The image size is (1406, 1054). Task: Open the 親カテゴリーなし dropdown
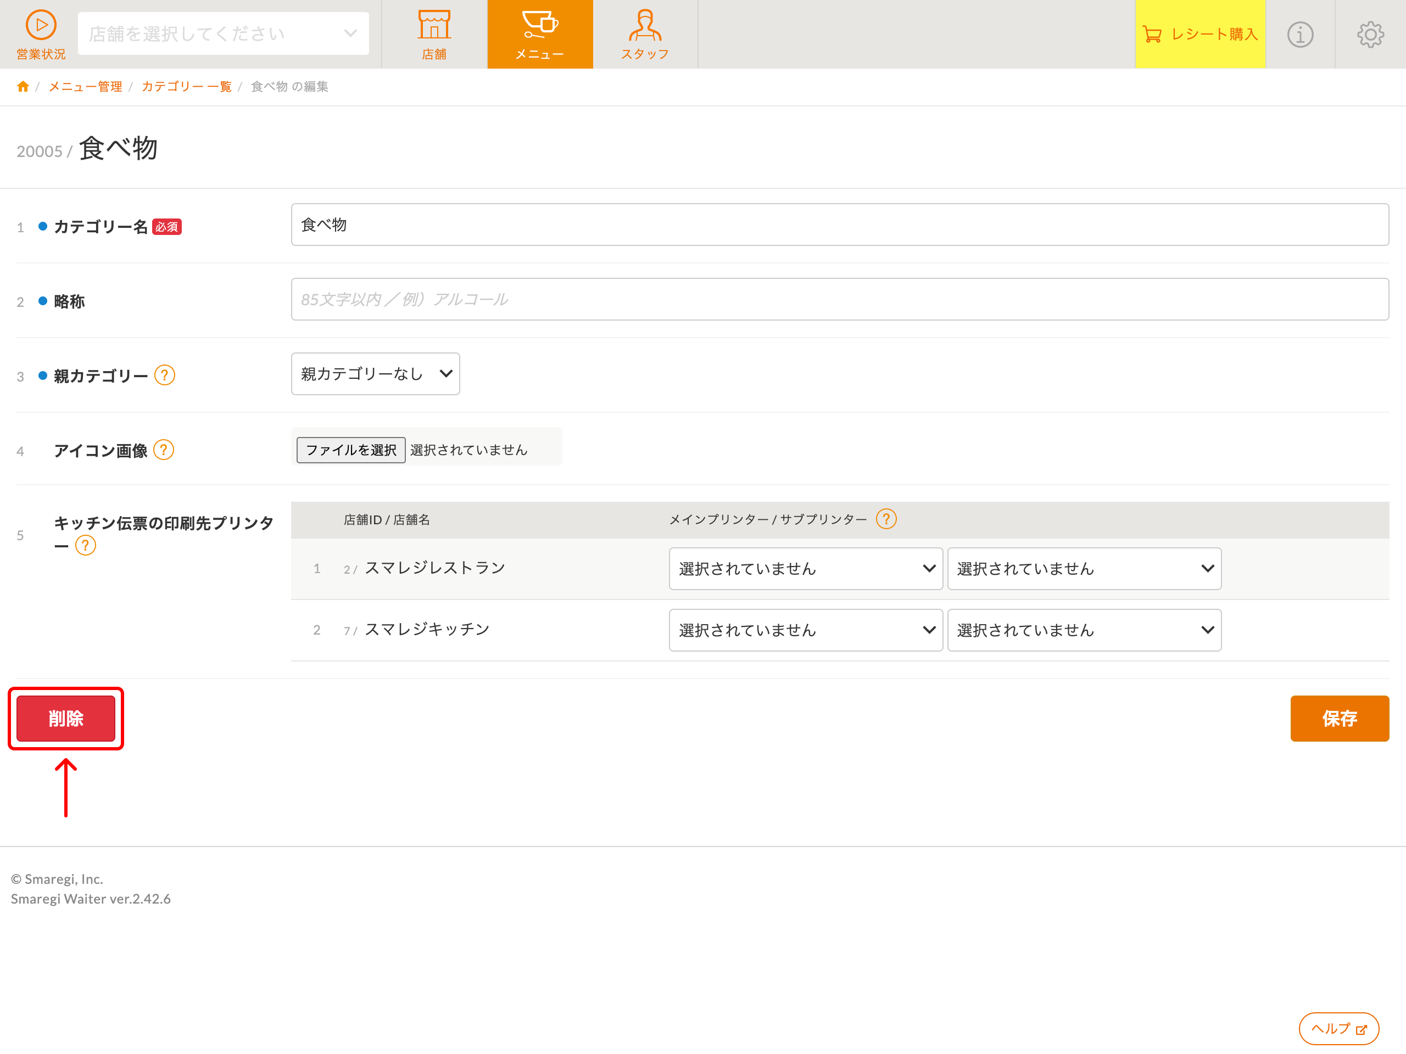pyautogui.click(x=376, y=374)
